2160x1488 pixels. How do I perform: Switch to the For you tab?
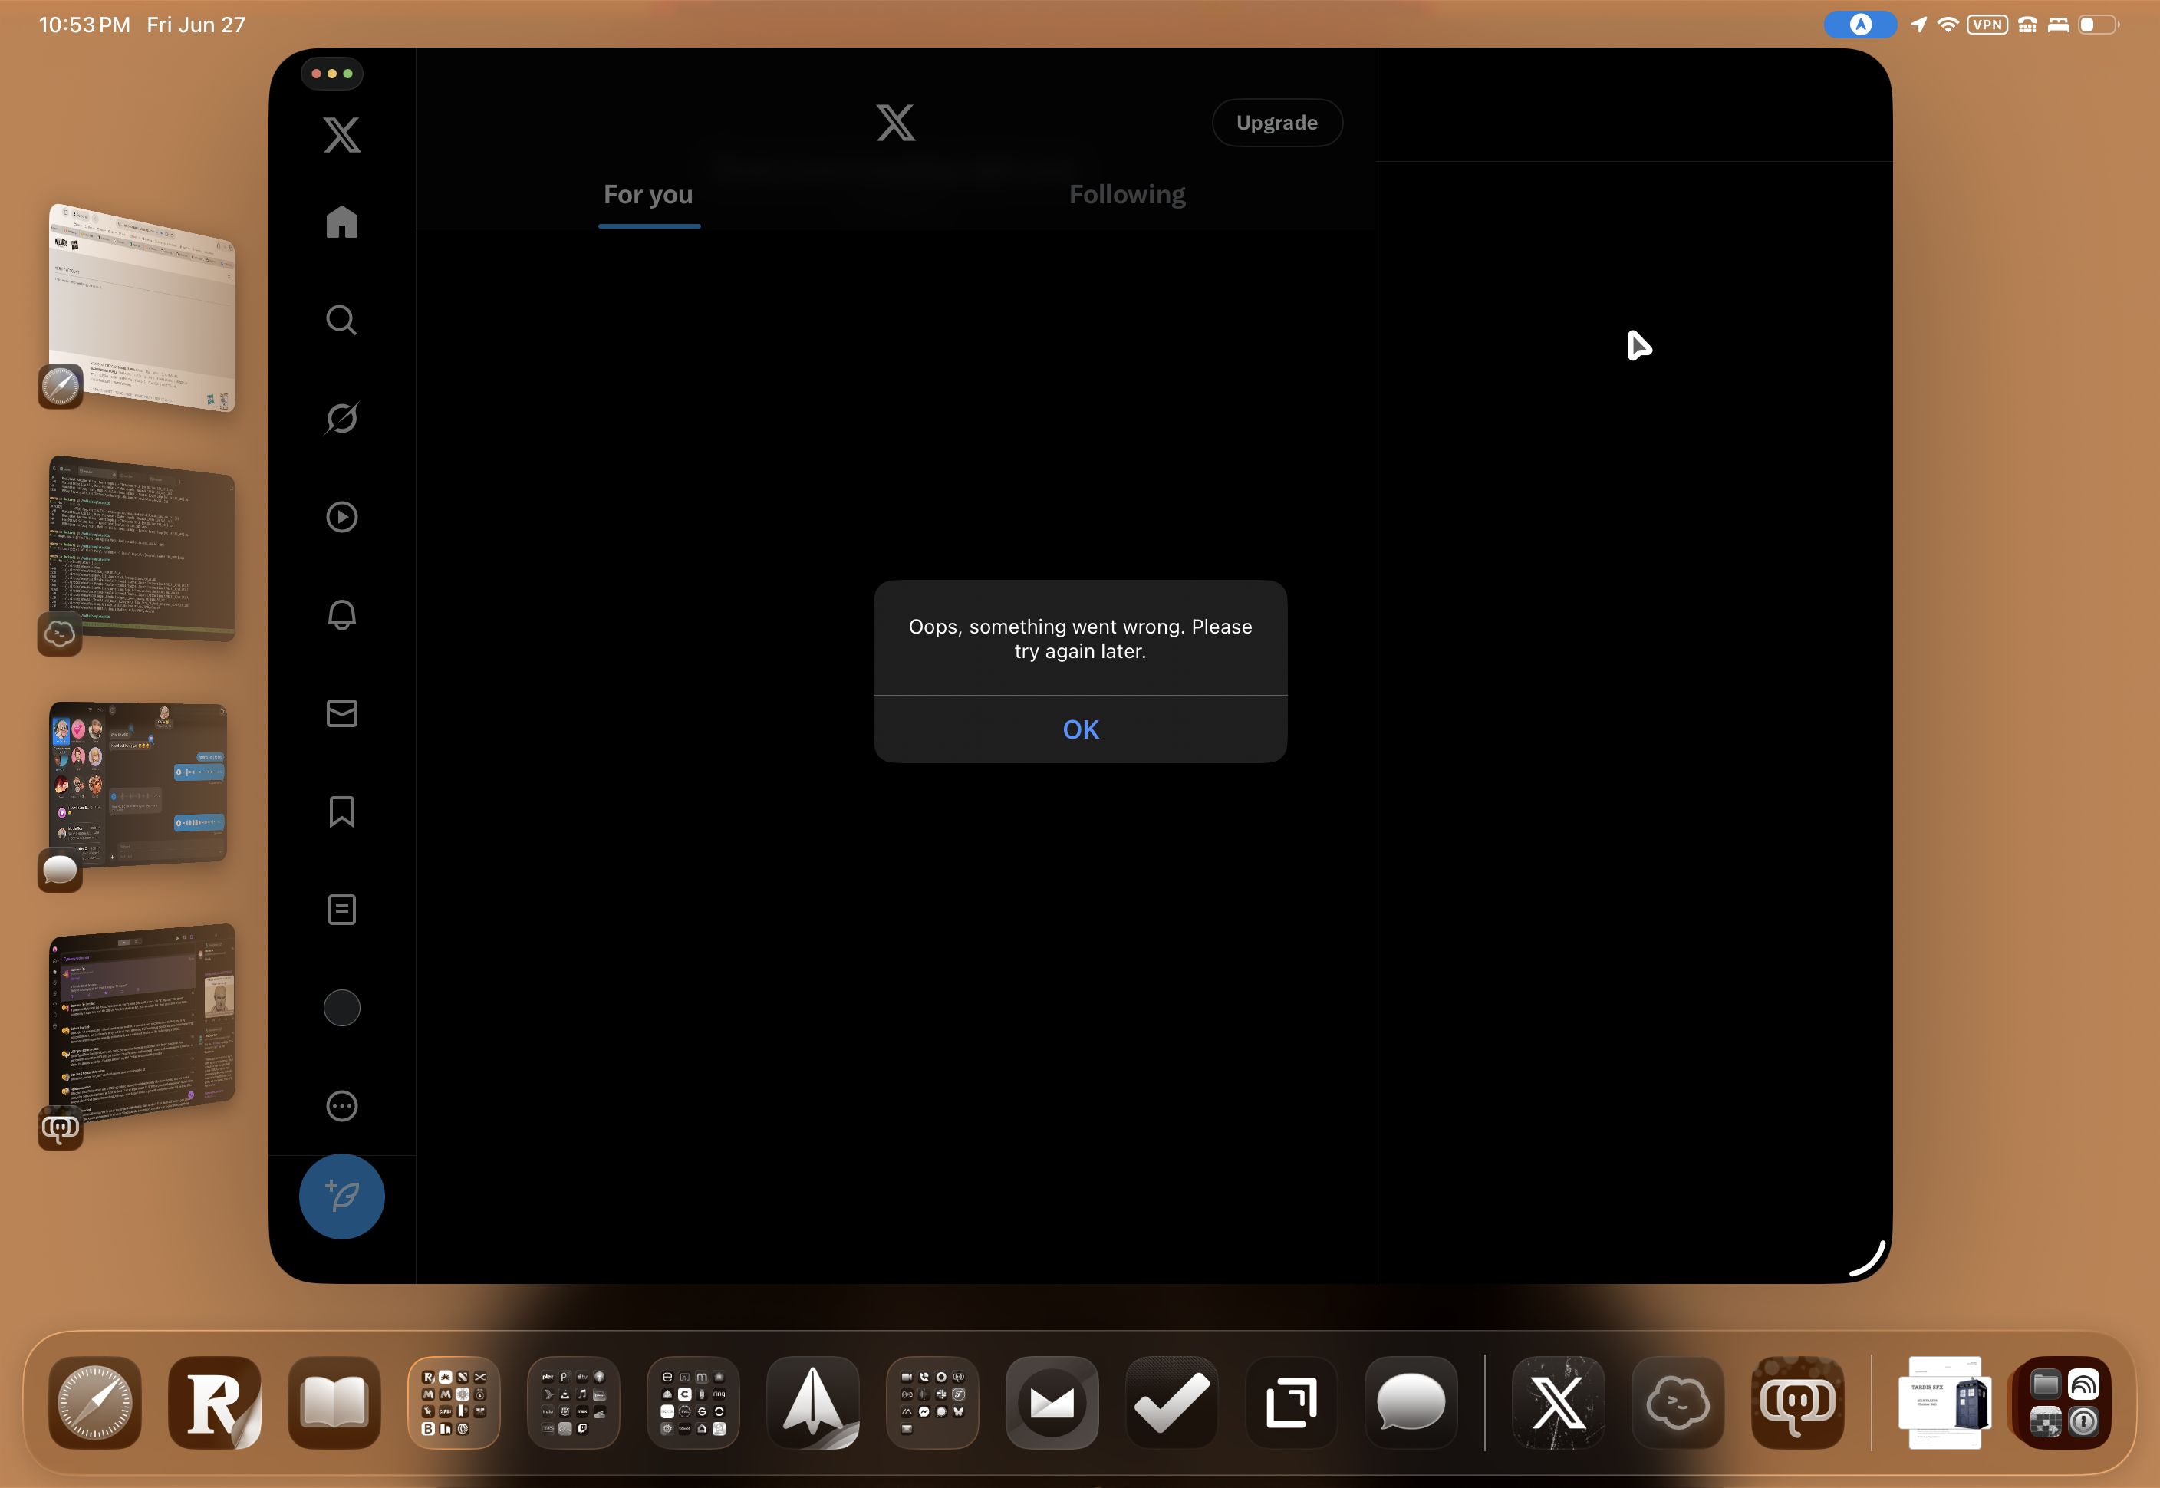(649, 194)
